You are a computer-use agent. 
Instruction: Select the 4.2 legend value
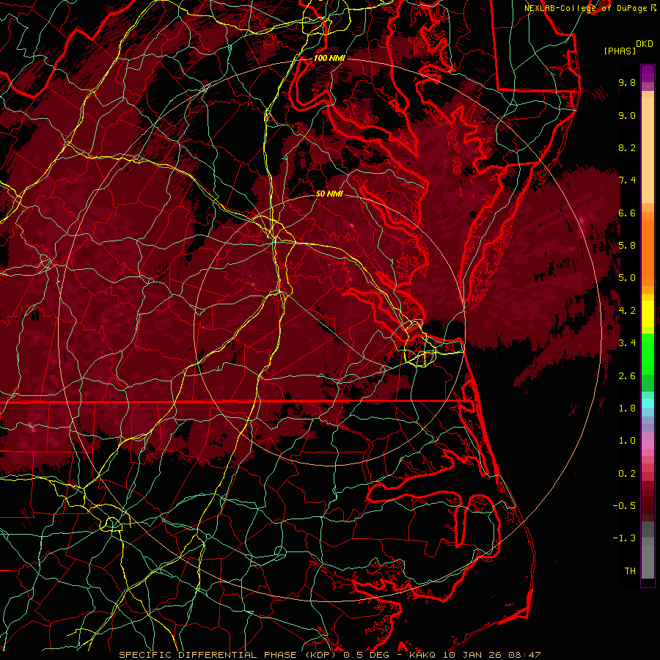point(627,311)
